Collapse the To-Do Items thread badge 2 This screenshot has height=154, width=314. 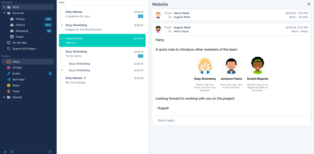coord(141,56)
